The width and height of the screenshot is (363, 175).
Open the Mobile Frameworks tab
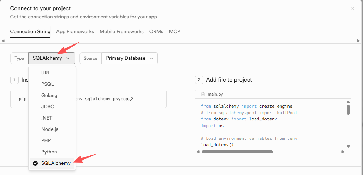click(x=121, y=31)
